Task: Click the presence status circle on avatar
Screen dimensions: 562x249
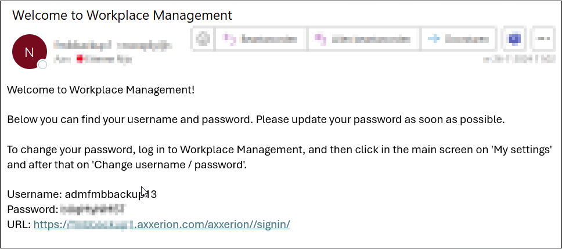Action: tap(42, 65)
